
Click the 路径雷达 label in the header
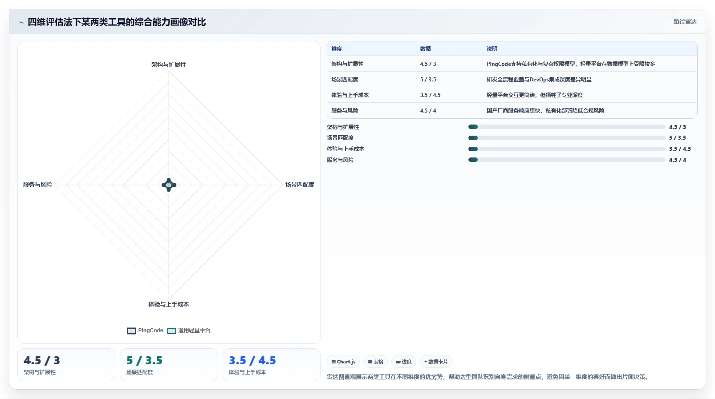(685, 21)
